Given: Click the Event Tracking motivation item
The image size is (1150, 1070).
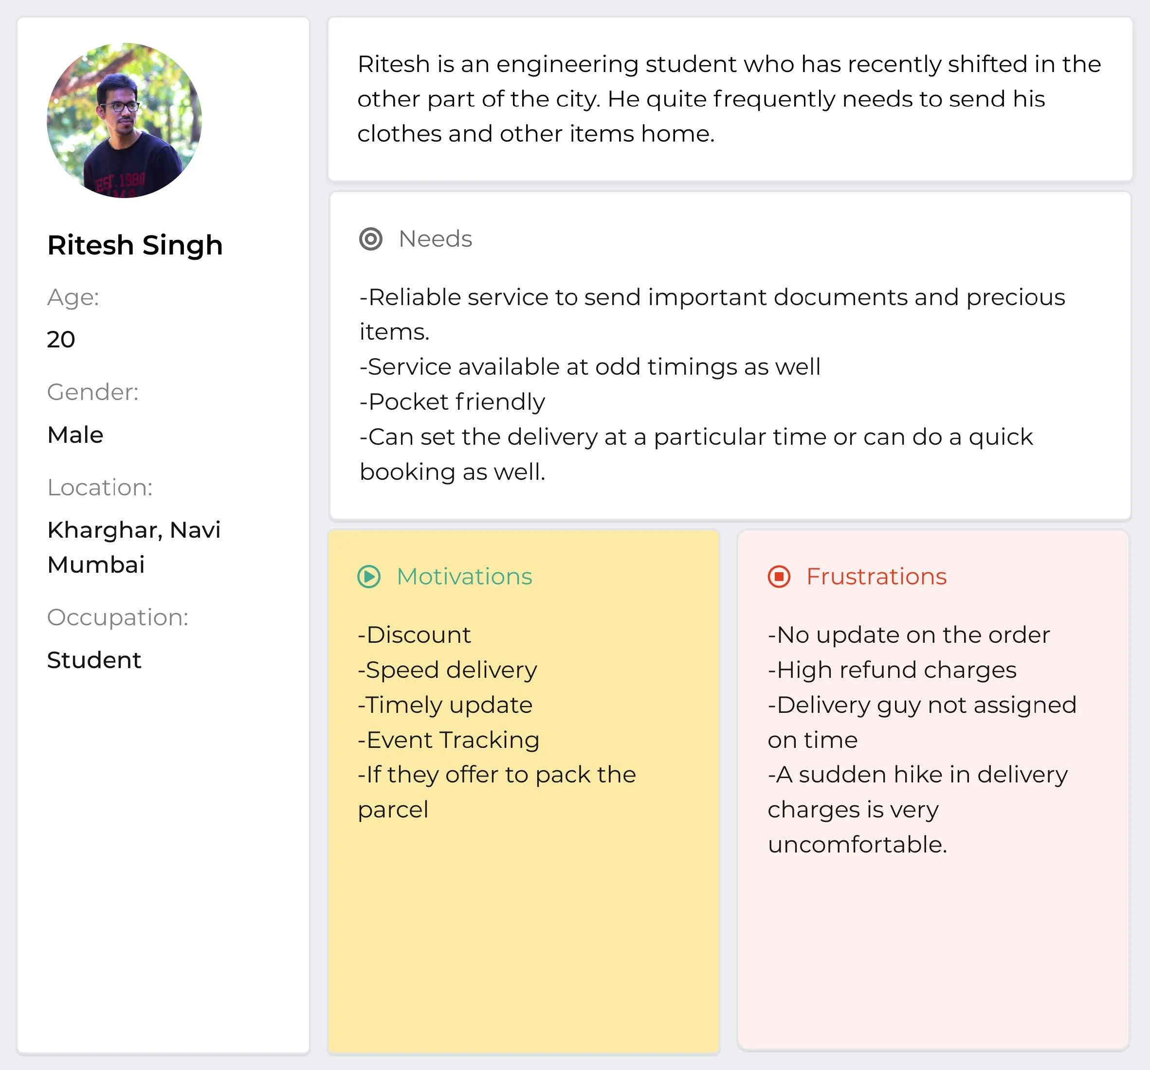Looking at the screenshot, I should 449,740.
